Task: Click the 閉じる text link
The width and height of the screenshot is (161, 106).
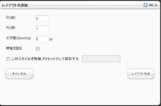Action: 153,5
